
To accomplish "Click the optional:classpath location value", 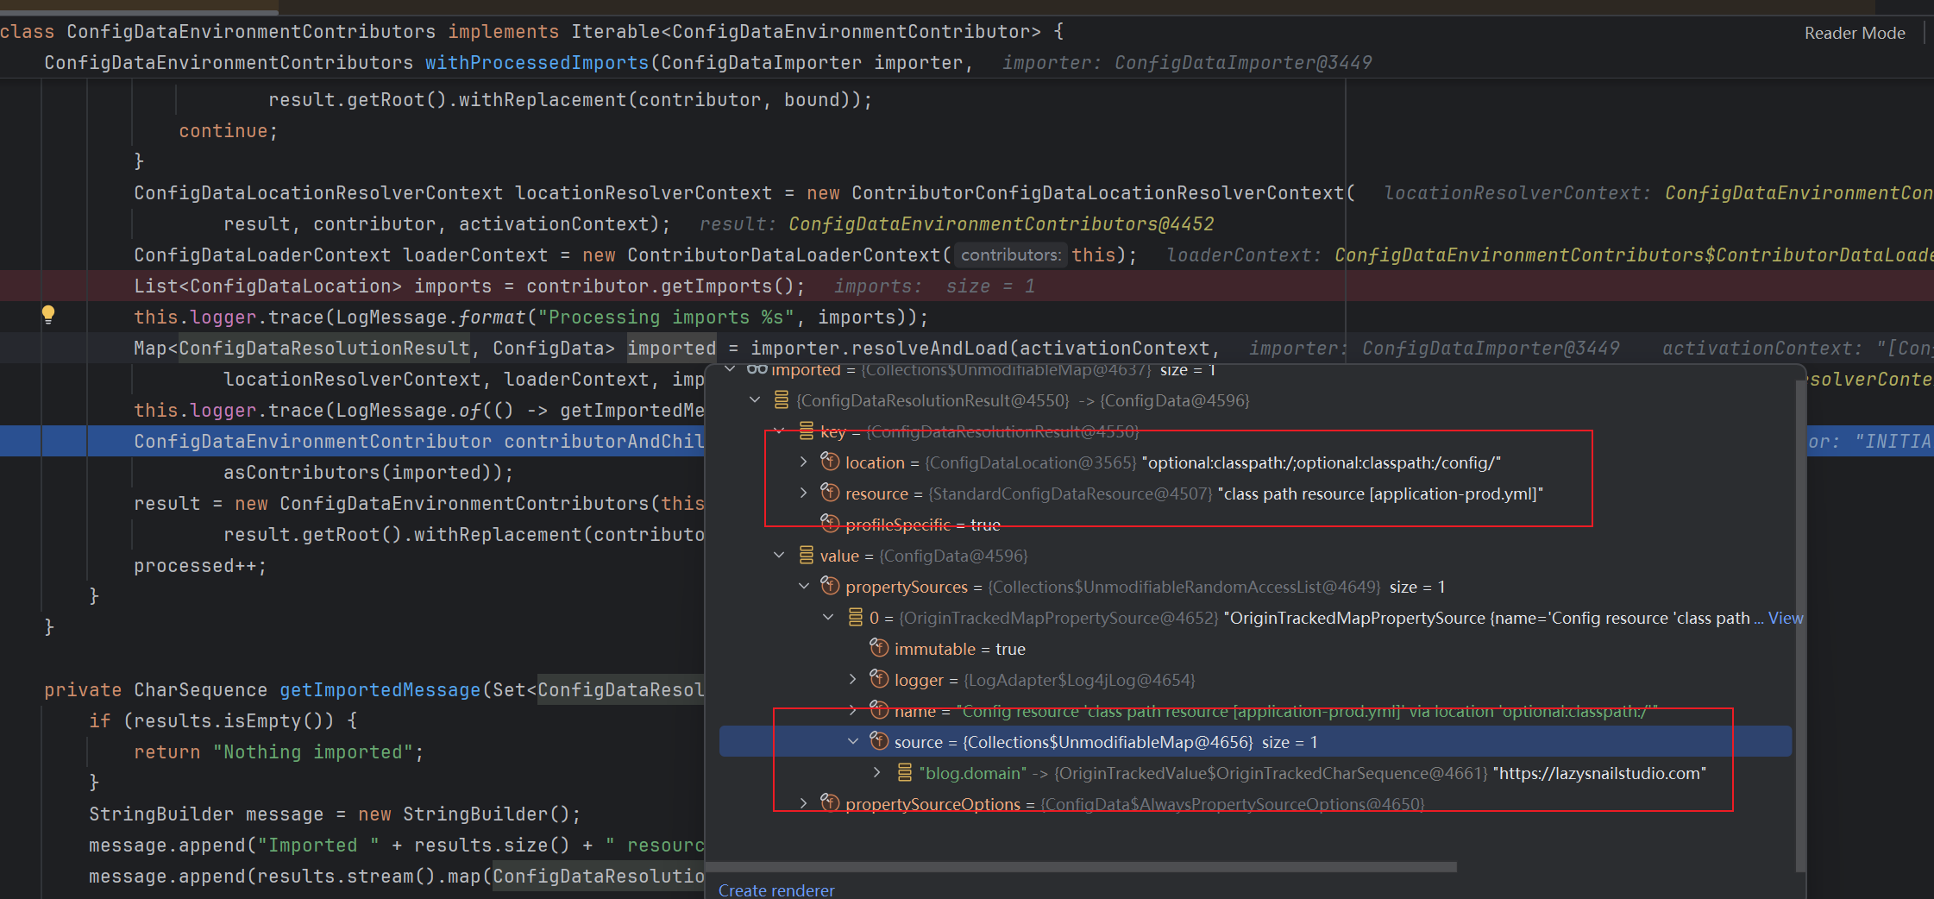I will (x=1321, y=462).
